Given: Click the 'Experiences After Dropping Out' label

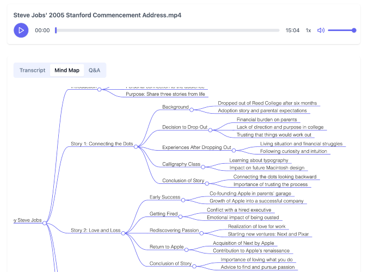Looking at the screenshot, I should click(196, 147).
